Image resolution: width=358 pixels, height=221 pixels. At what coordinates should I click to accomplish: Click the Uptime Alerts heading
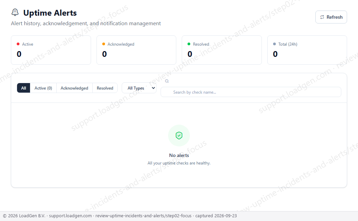[50, 13]
